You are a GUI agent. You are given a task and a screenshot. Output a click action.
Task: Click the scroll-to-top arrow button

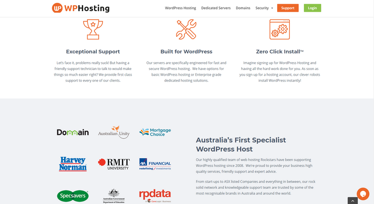click(x=352, y=201)
